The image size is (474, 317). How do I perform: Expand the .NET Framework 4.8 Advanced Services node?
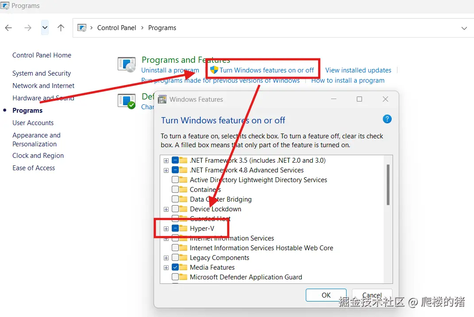[166, 170]
